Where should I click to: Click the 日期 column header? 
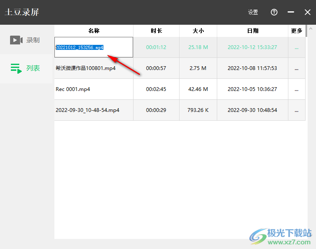[252, 31]
